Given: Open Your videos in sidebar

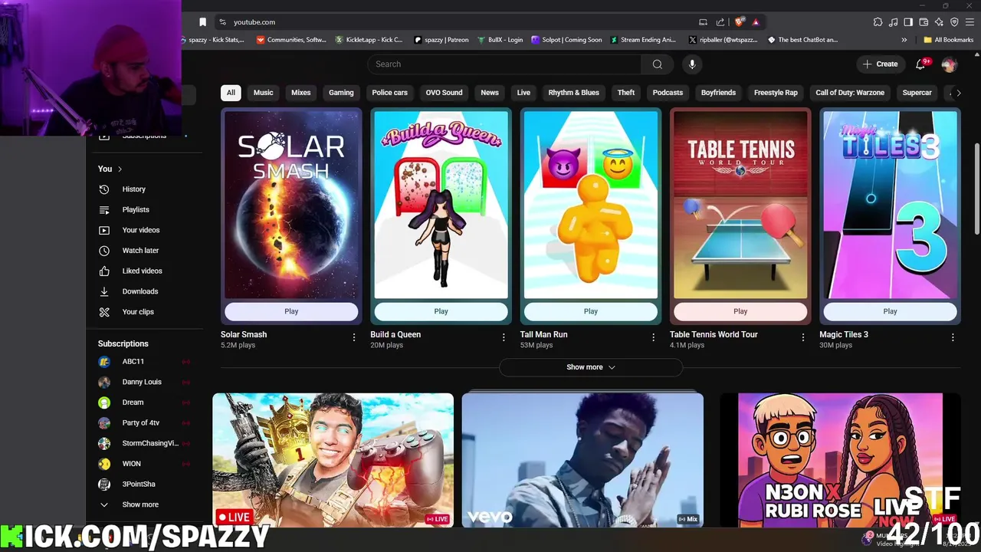Looking at the screenshot, I should pyautogui.click(x=141, y=230).
